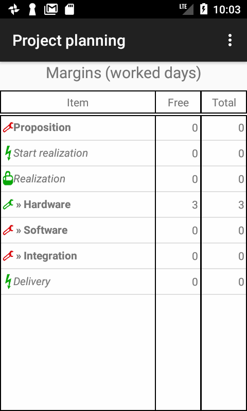The width and height of the screenshot is (247, 411).
Task: Click the red wrench icon beside Software
Action: click(x=8, y=230)
